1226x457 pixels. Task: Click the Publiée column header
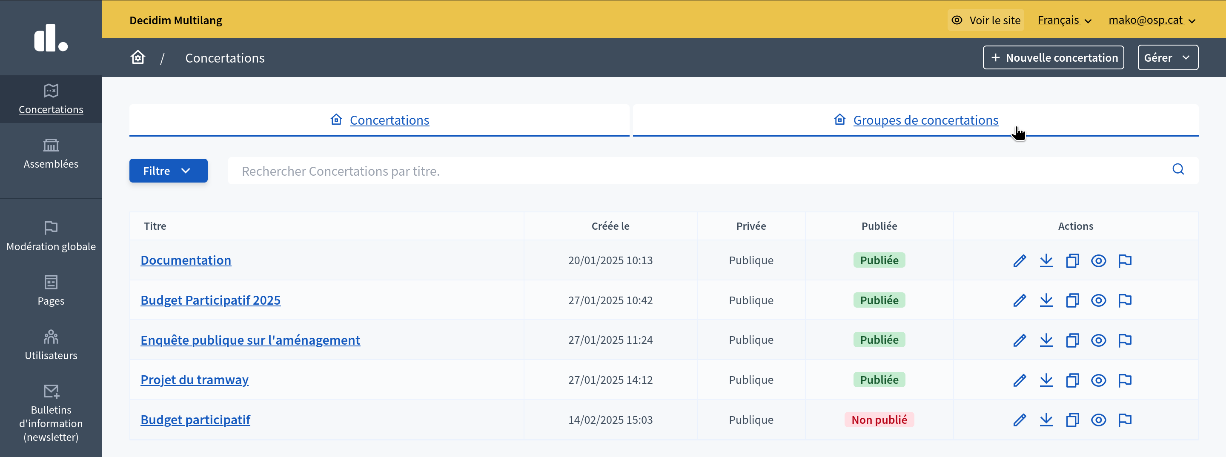tap(879, 226)
